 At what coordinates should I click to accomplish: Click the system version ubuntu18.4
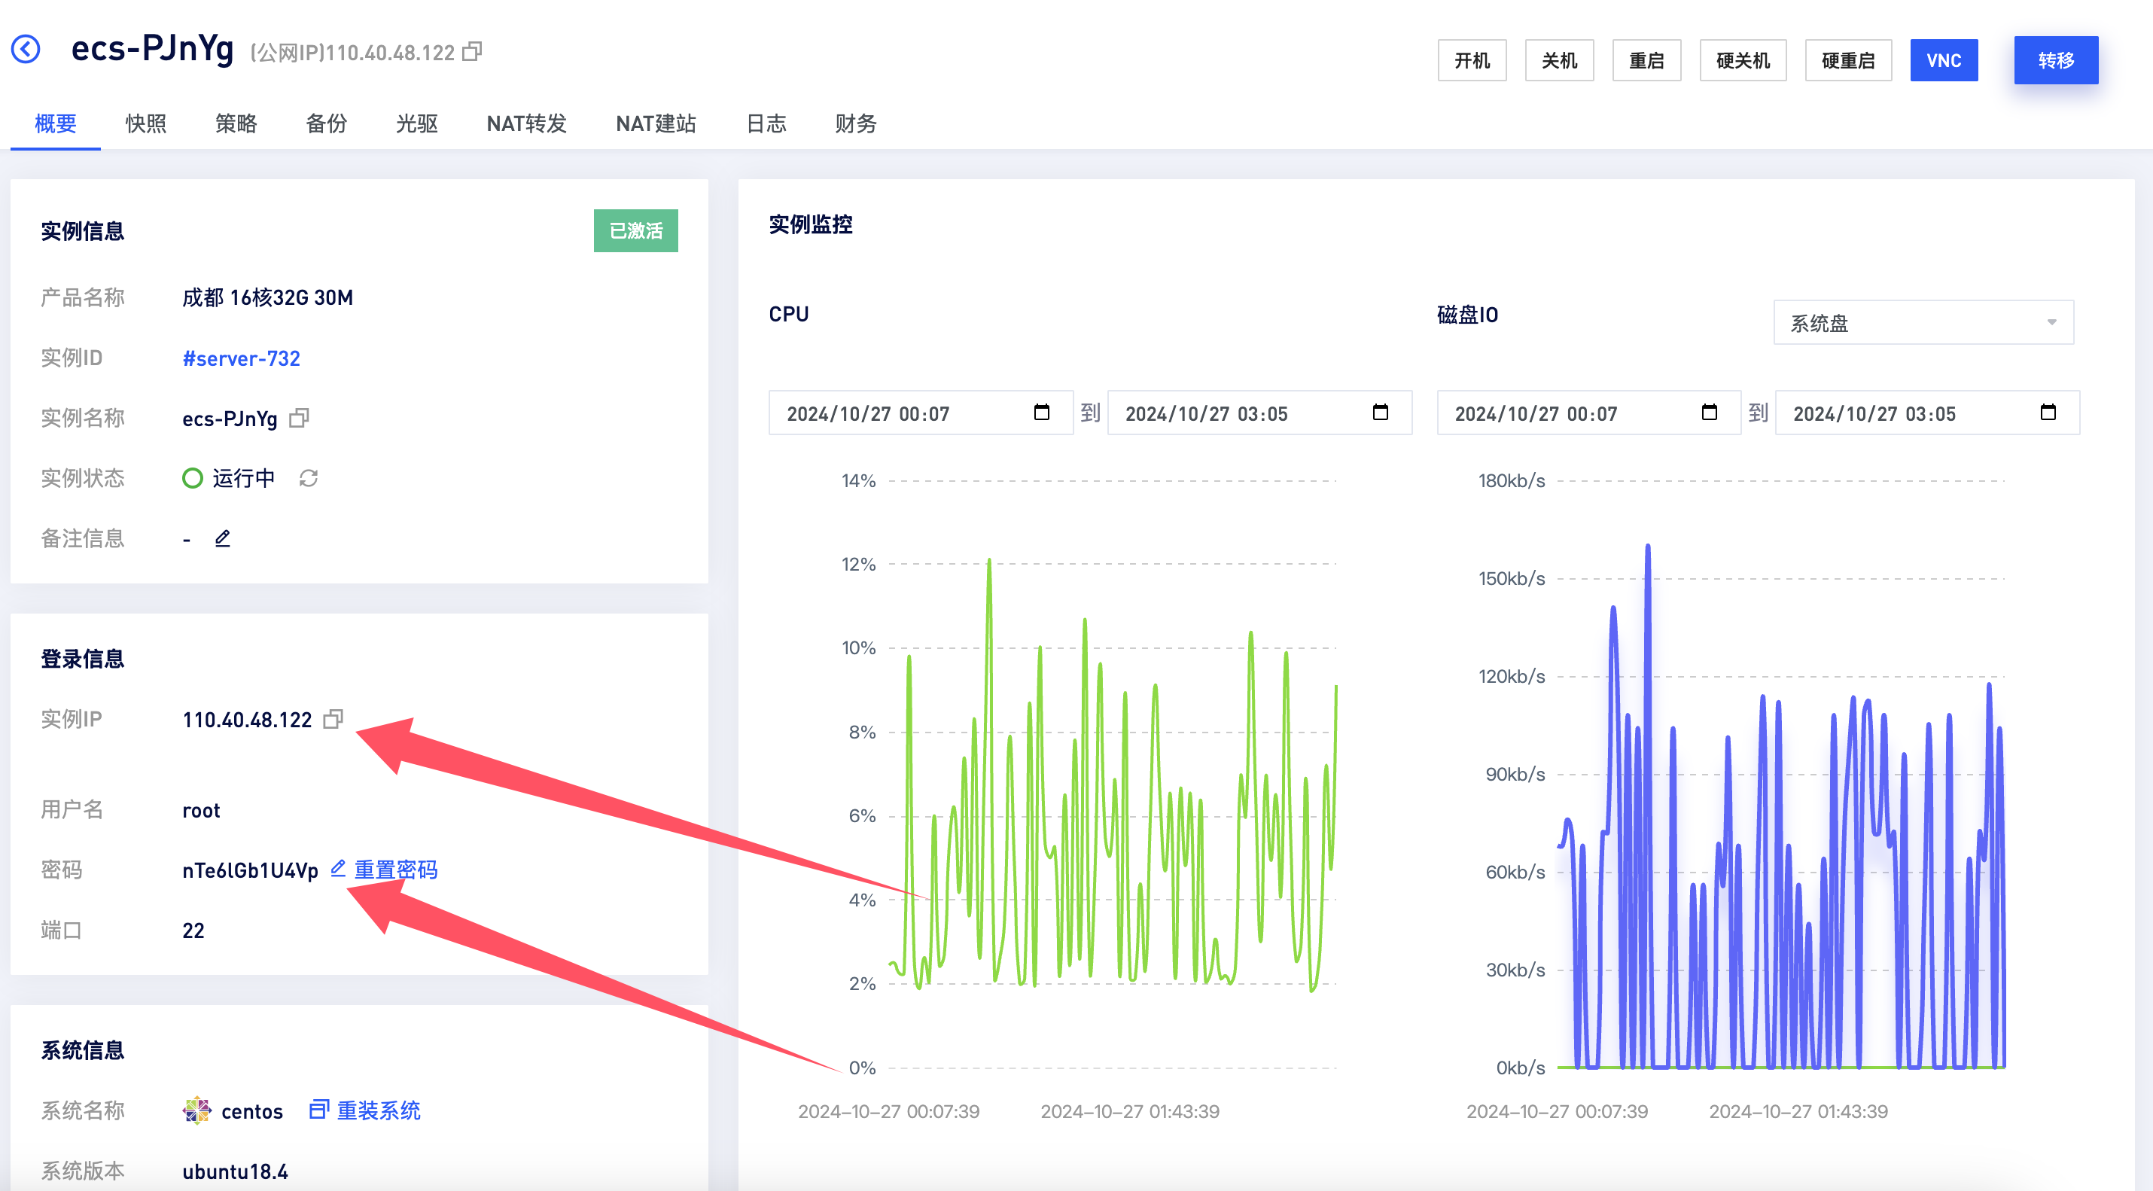click(235, 1171)
